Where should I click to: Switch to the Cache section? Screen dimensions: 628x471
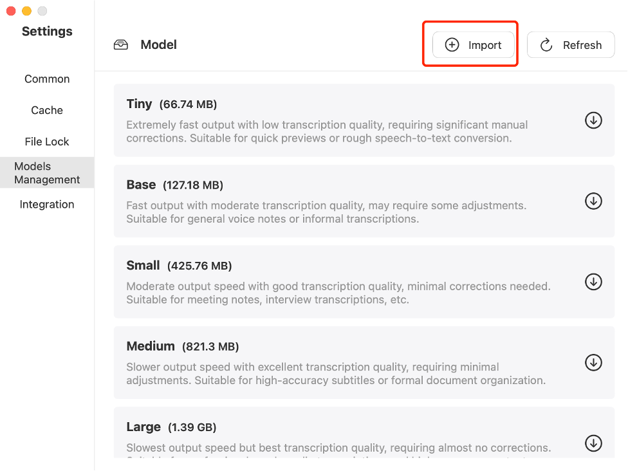[x=47, y=110]
